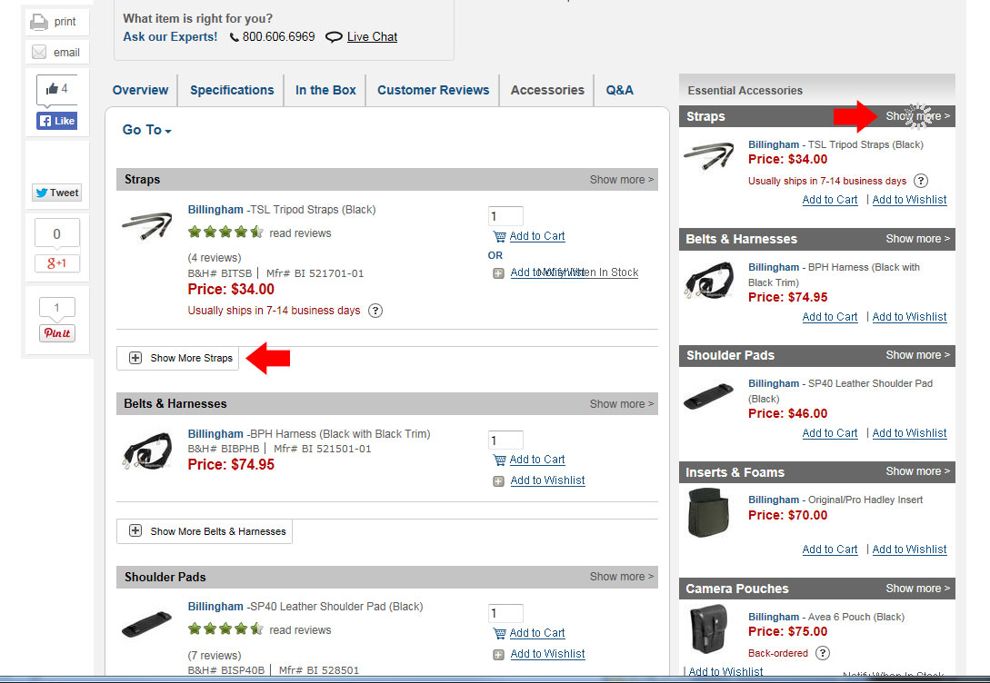
Task: Click the plus icon on Show More Straps
Action: [135, 358]
